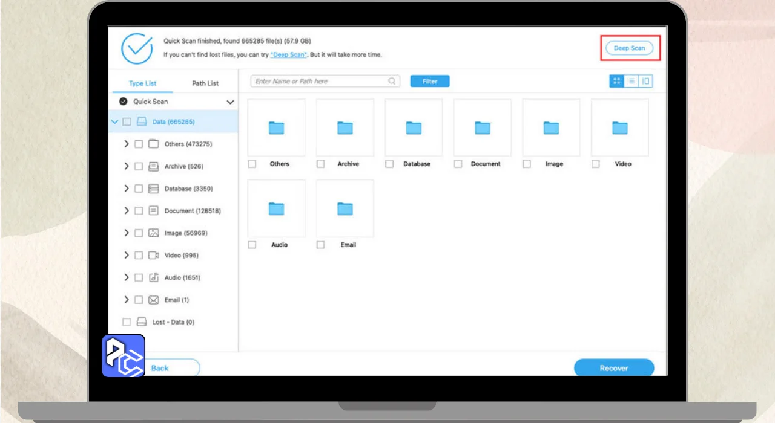Tick the Video folder checkbox in grid
775x423 pixels.
(596, 164)
